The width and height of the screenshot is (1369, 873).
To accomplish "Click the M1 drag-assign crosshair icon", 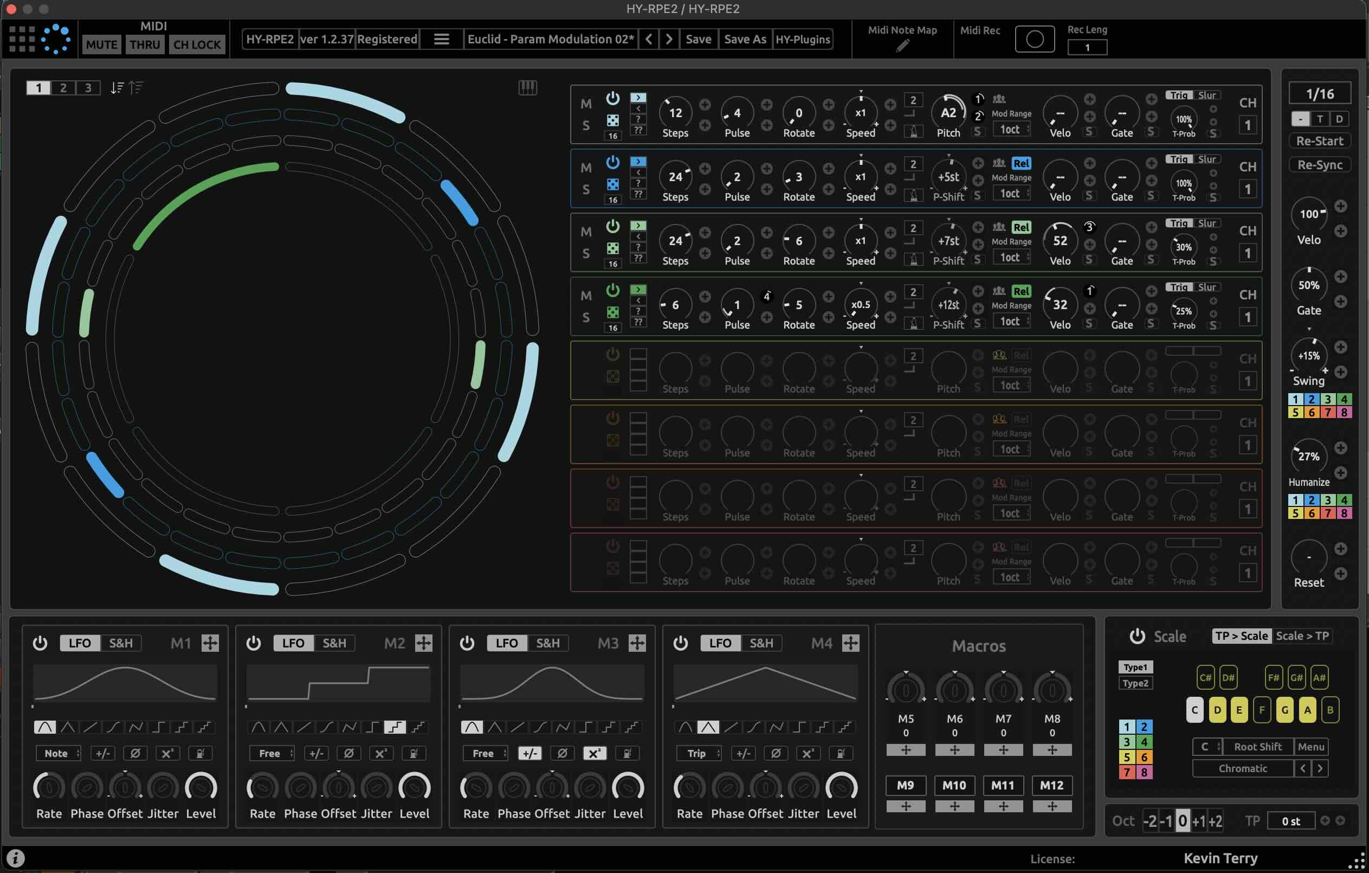I will click(210, 643).
